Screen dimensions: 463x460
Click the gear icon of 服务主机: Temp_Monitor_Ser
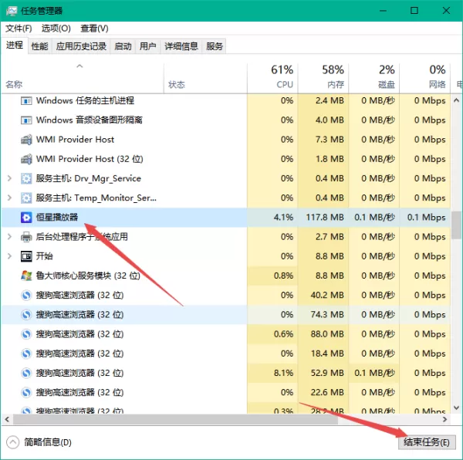[x=26, y=198]
